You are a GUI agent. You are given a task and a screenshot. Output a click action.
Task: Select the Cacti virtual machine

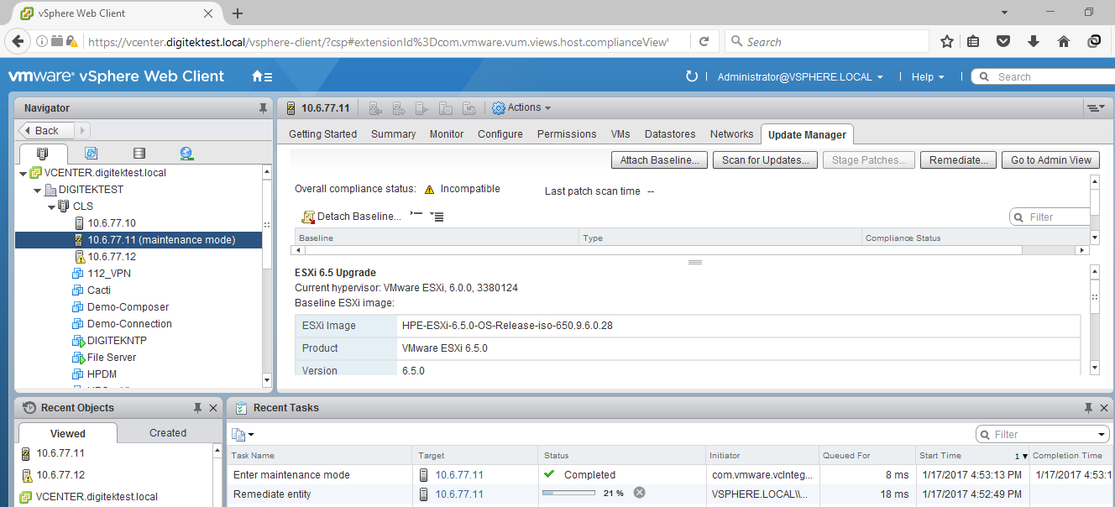point(98,290)
